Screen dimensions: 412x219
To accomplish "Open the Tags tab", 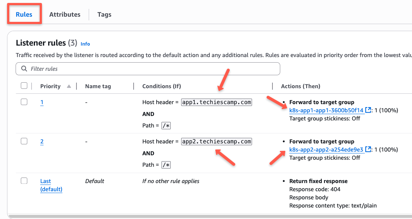I will point(104,14).
